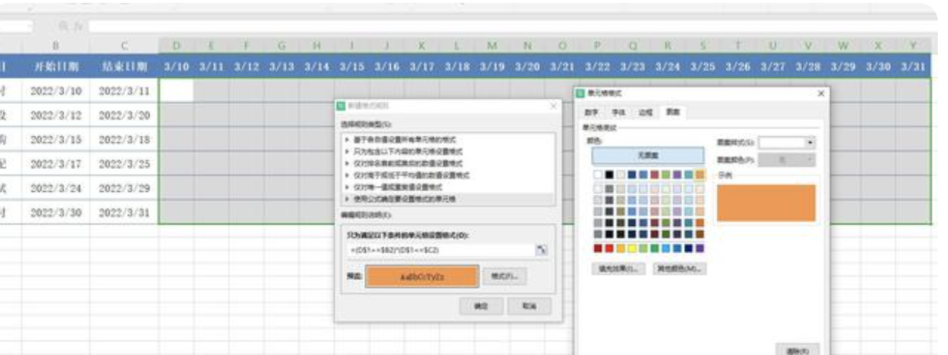
Task: Cancel the new formatting rule dialog
Action: click(x=529, y=307)
